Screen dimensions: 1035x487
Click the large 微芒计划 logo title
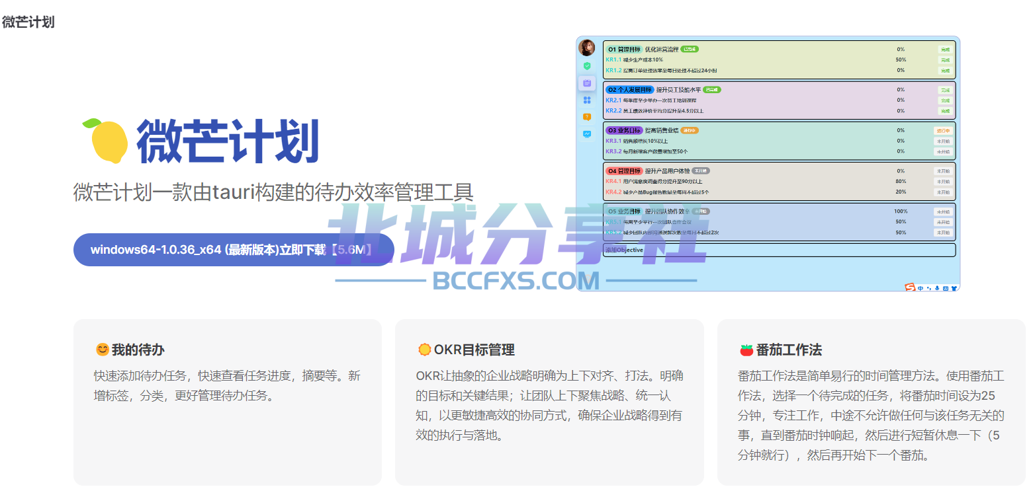[228, 141]
